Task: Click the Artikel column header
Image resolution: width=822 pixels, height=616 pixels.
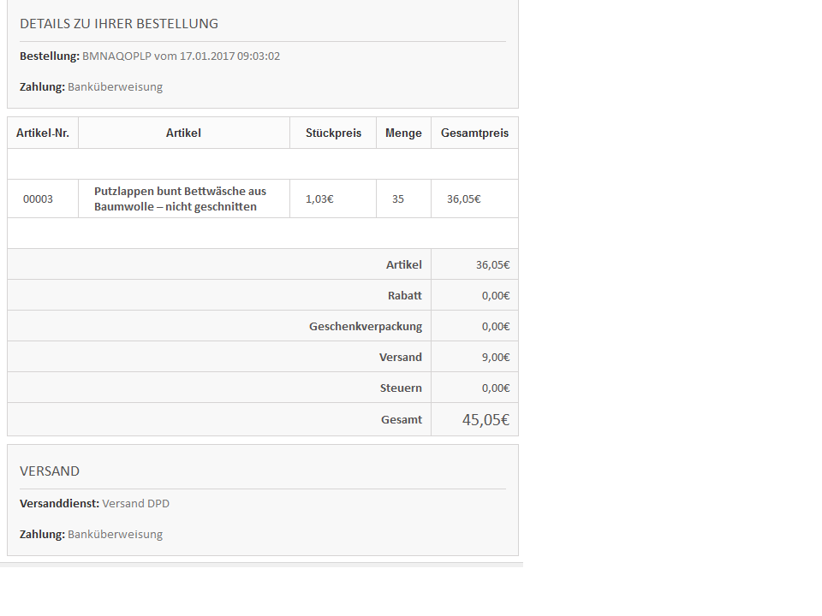Action: click(183, 133)
